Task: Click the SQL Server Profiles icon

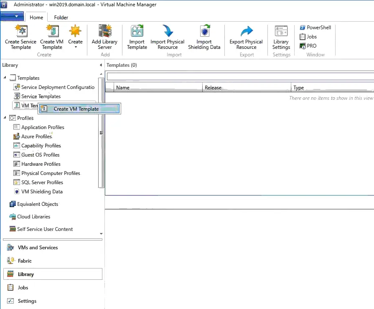Action: 17,182
